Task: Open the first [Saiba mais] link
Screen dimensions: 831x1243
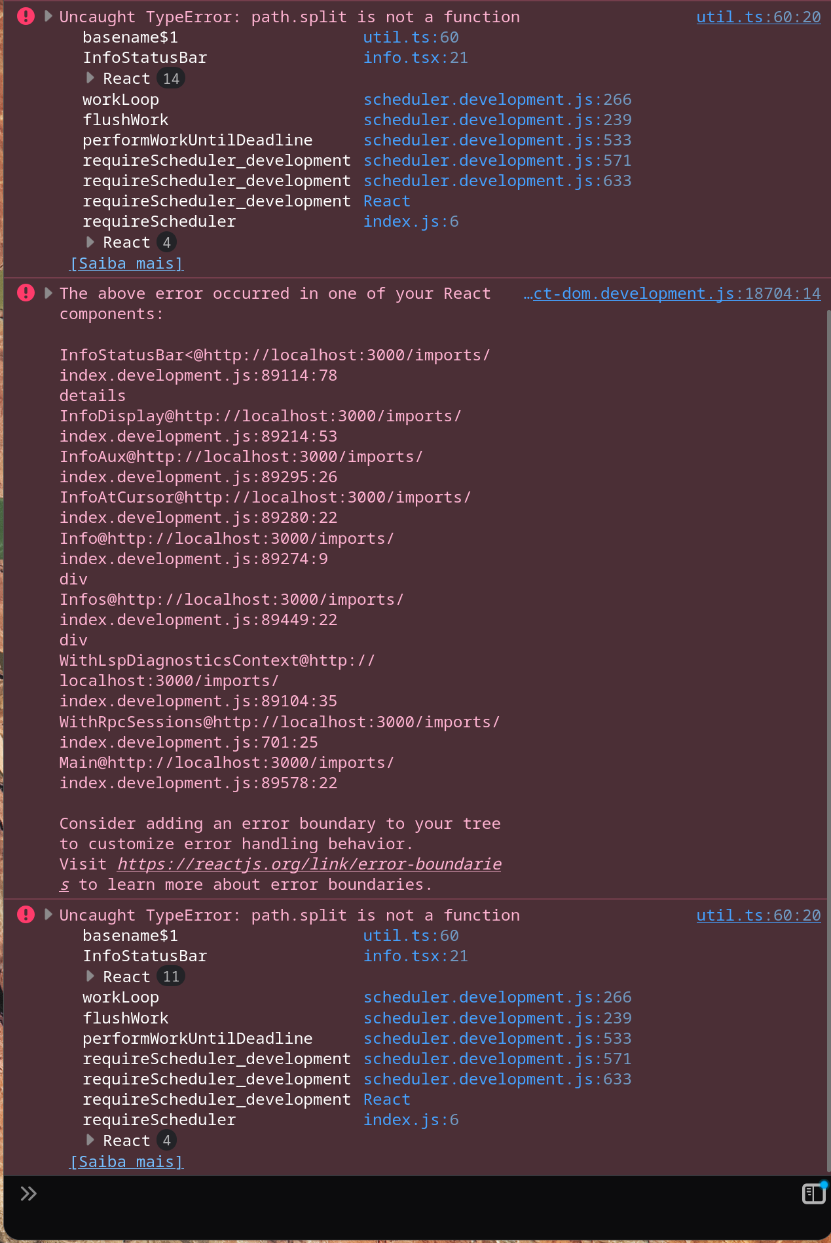Action: coord(126,263)
